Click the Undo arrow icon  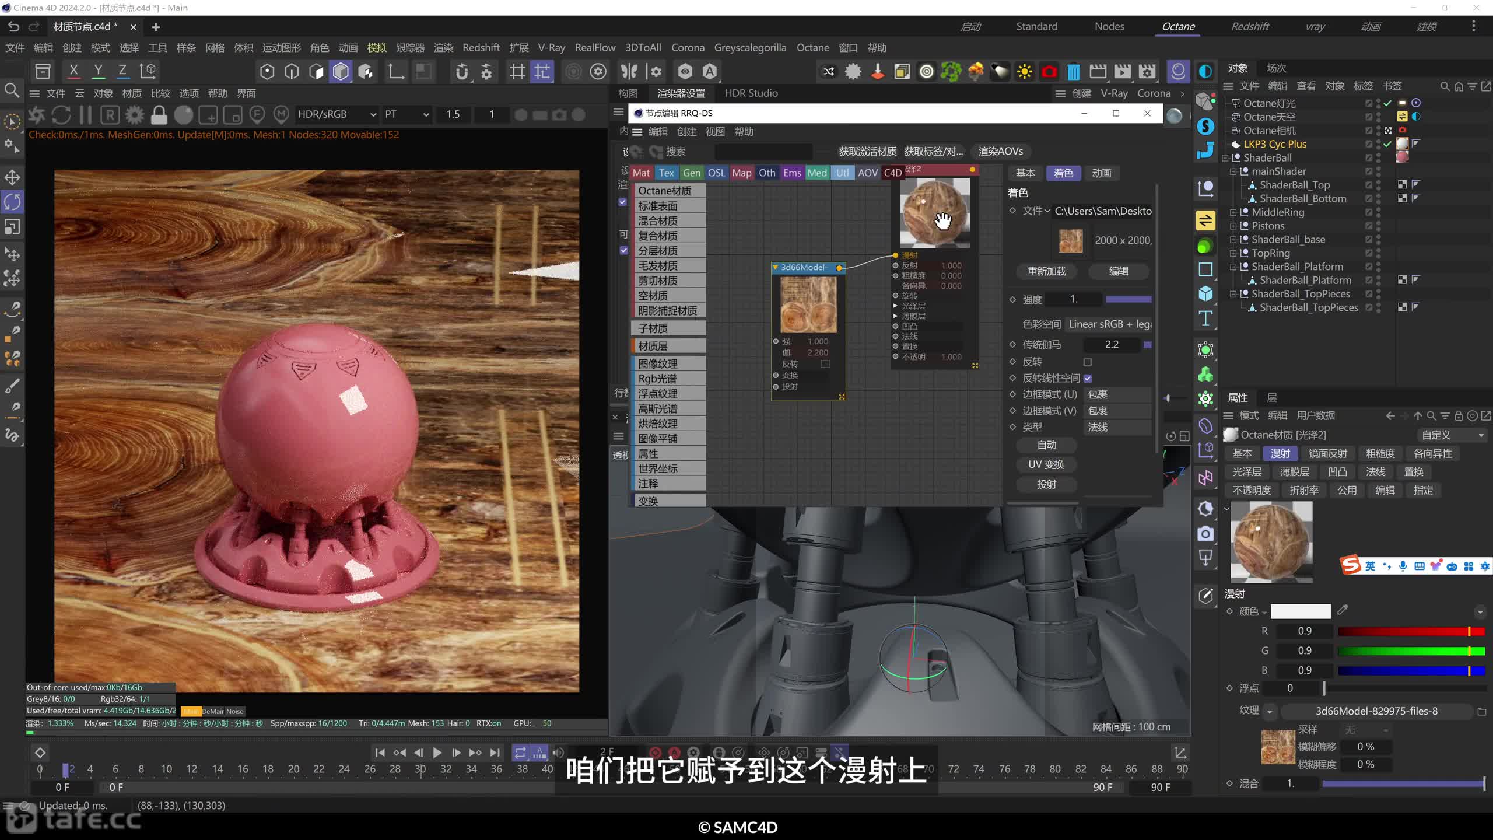click(13, 27)
